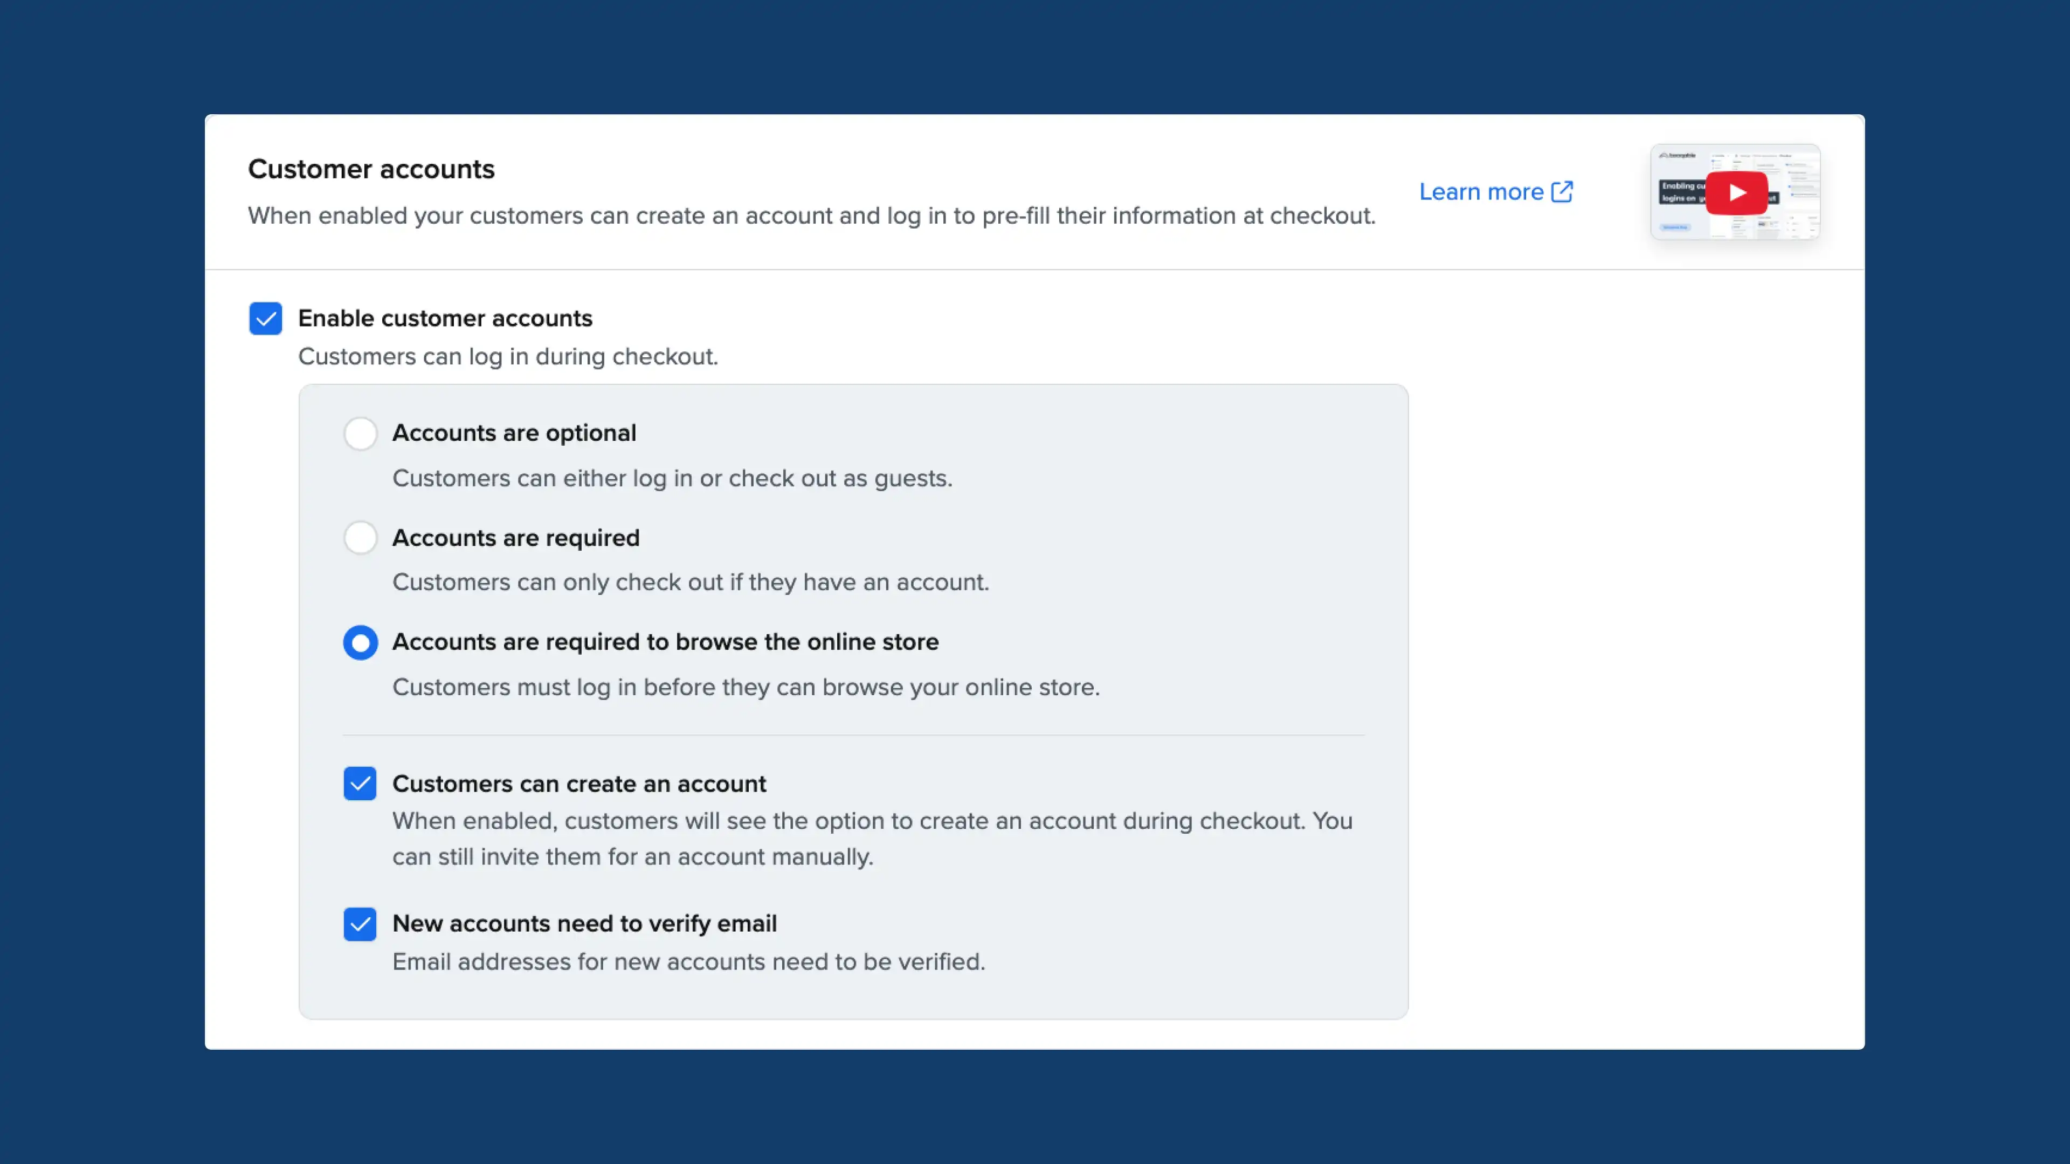The width and height of the screenshot is (2070, 1164).
Task: Click the checkmark icon for email verification setting
Action: tap(359, 924)
